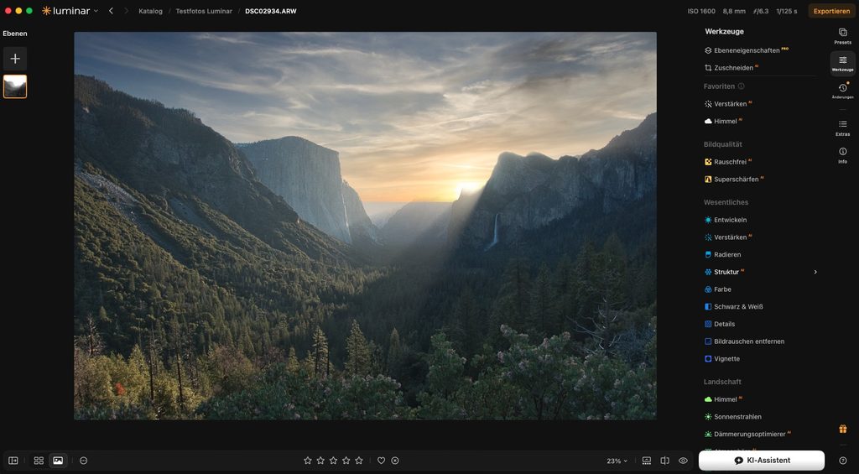Toggle before/after compare view
This screenshot has width=859, height=474.
click(664, 461)
